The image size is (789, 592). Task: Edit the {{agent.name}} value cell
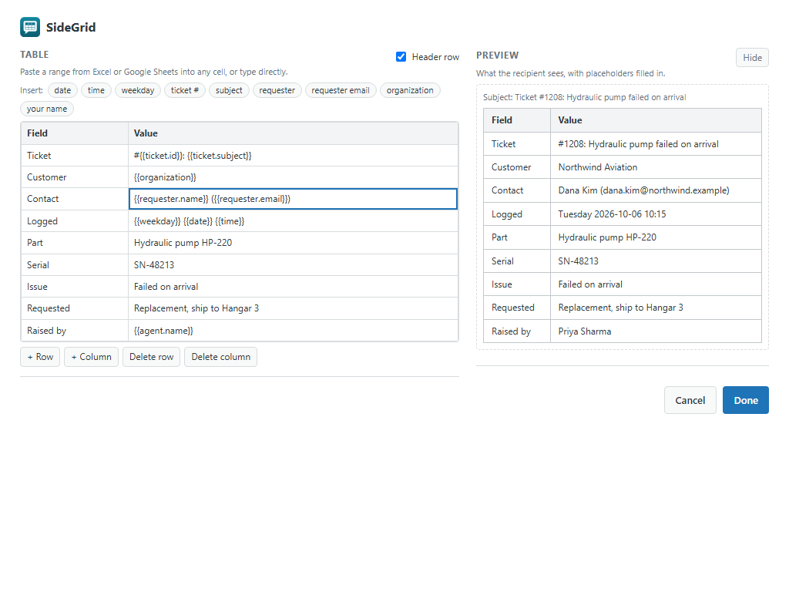click(293, 331)
